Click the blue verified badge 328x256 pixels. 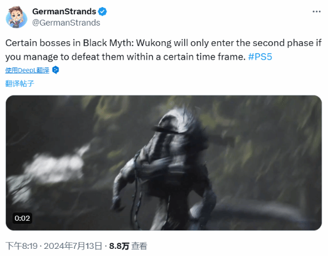pyautogui.click(x=103, y=11)
